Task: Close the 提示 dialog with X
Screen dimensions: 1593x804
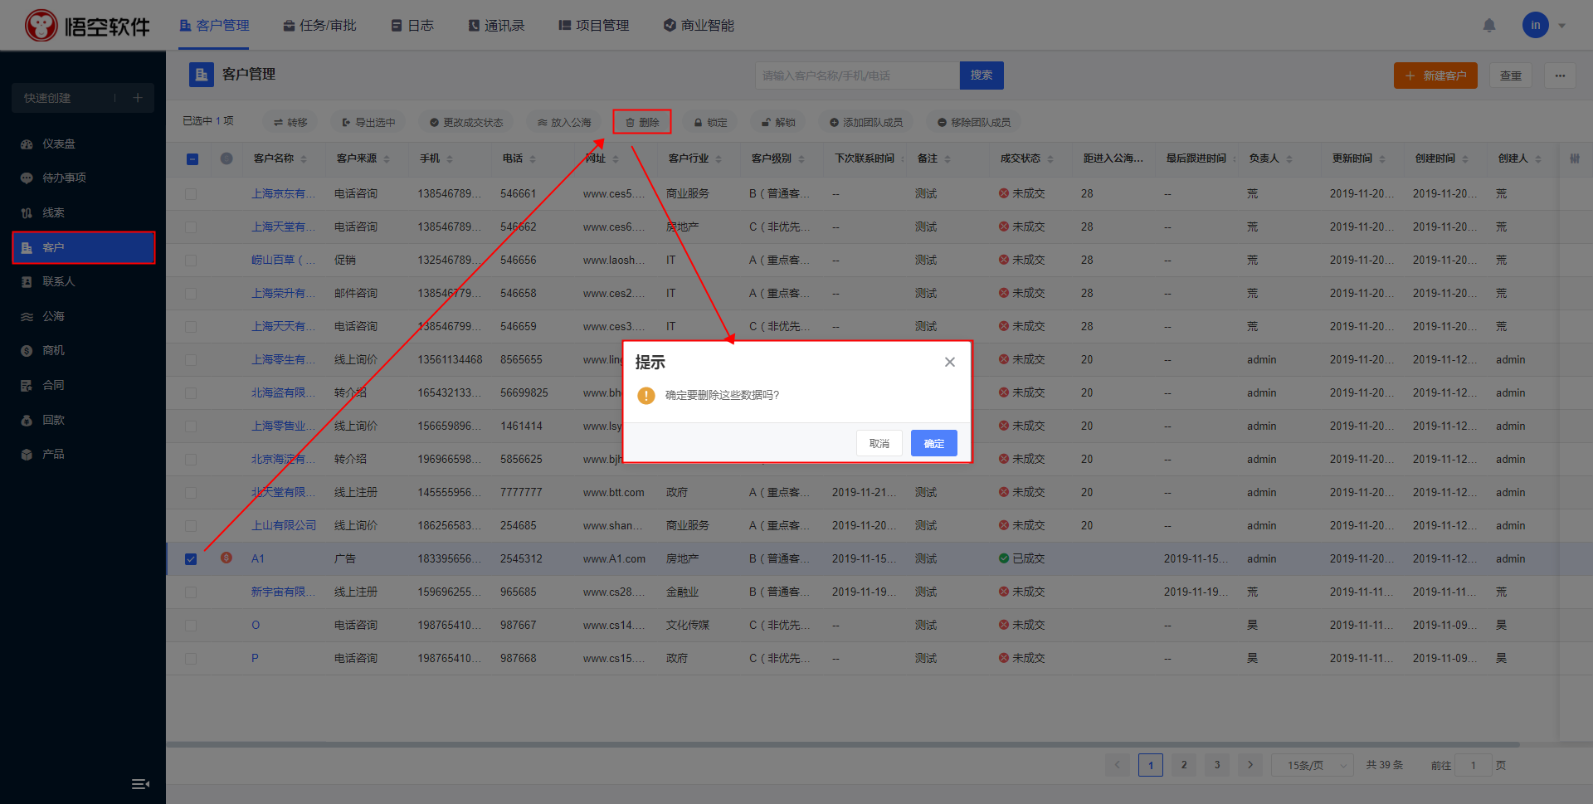Action: (x=949, y=362)
